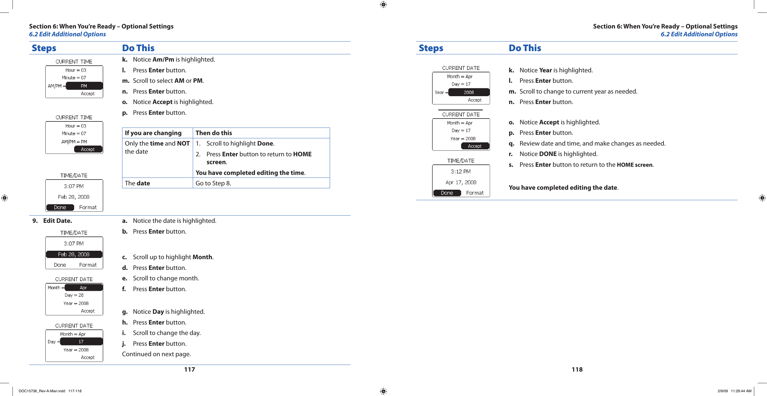Expand CURRENT DATE month dropdown
Image resolution: width=767 pixels, height=396 pixels.
tap(81, 289)
